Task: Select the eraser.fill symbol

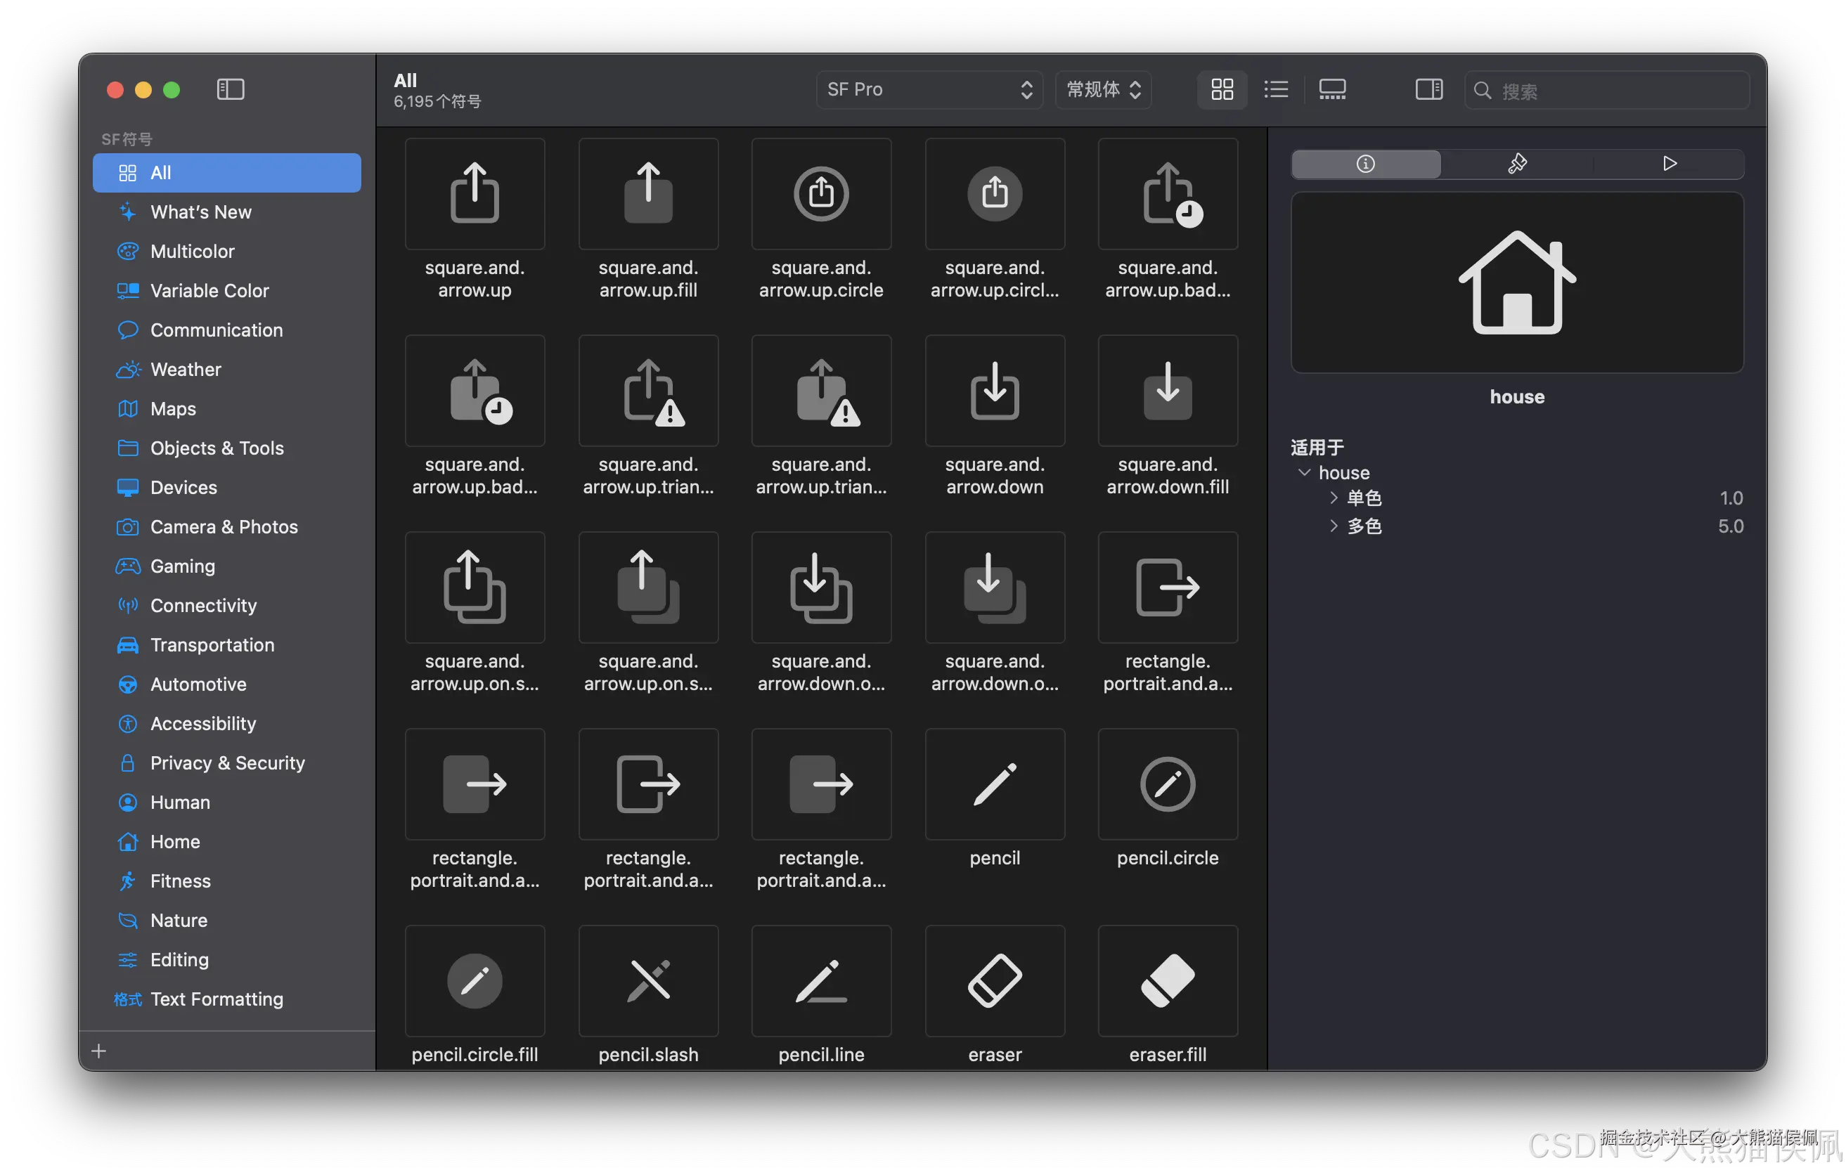Action: (1167, 980)
